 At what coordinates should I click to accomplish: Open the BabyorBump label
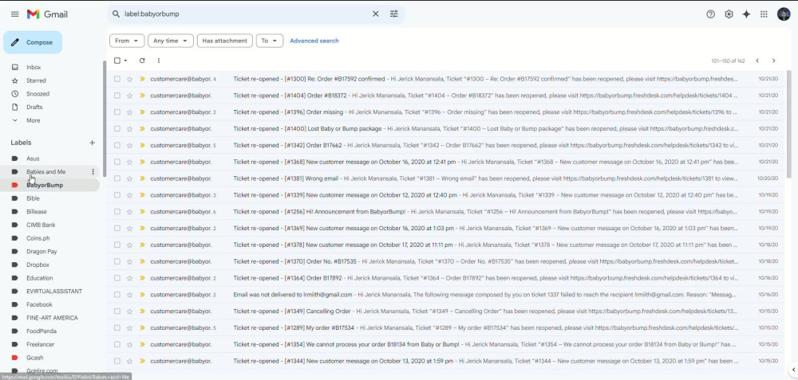(x=45, y=185)
